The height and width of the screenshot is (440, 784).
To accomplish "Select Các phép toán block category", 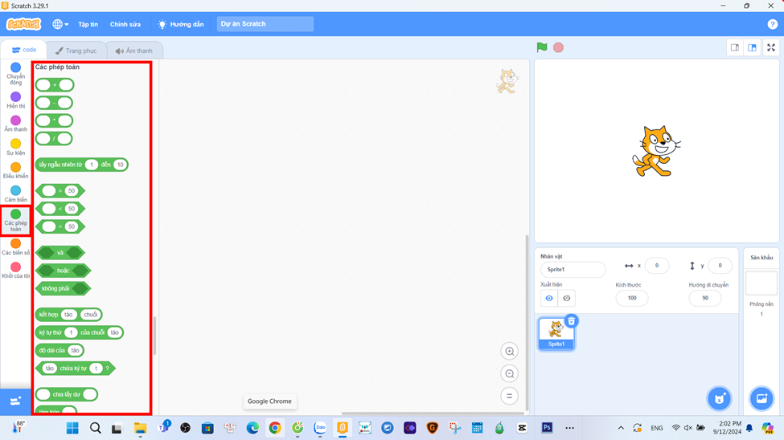I will 15,220.
